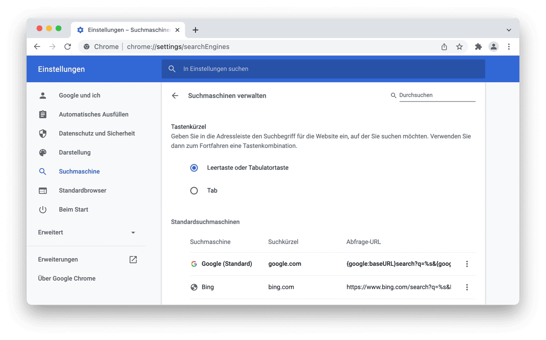Expand the Erweitert section
The height and width of the screenshot is (340, 546).
point(86,233)
